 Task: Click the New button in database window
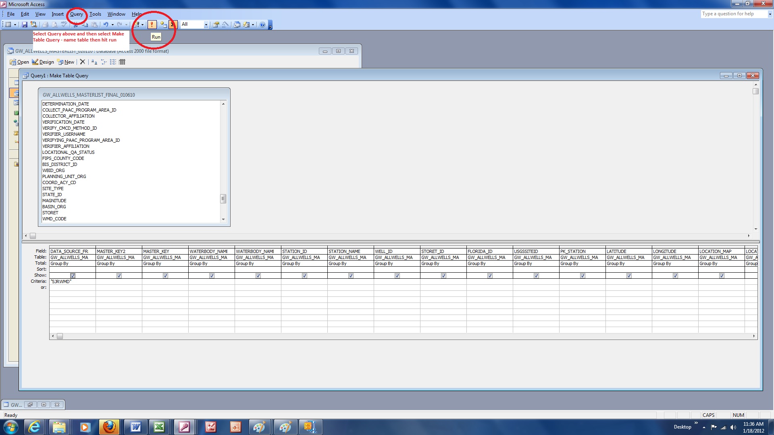point(66,62)
